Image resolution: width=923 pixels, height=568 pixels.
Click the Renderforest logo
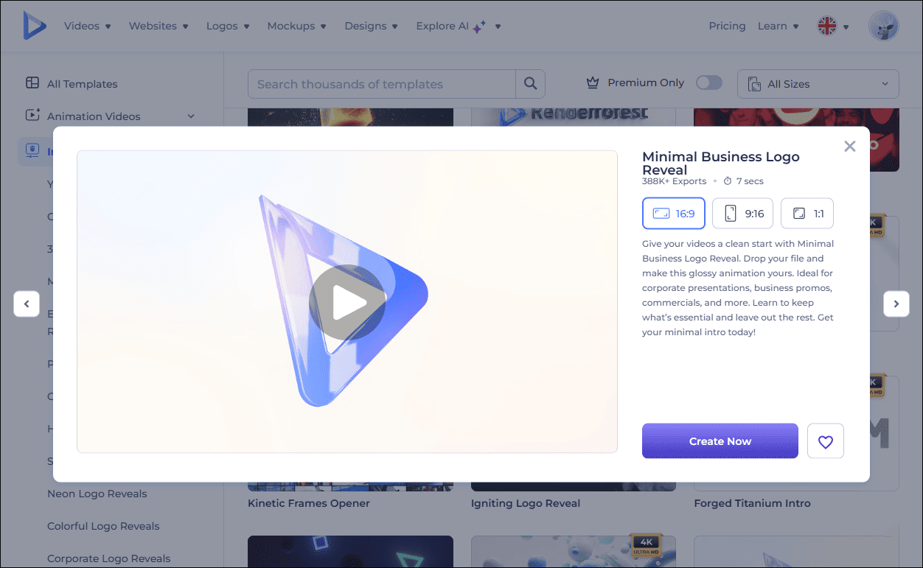click(x=35, y=25)
